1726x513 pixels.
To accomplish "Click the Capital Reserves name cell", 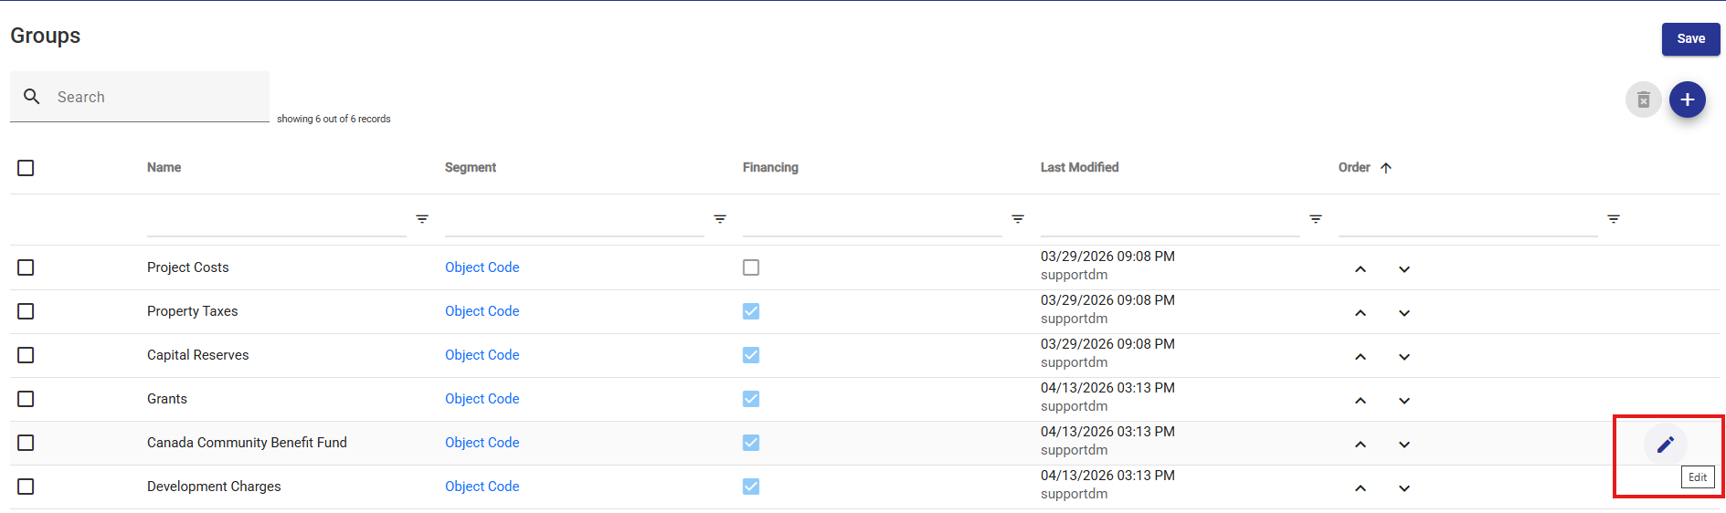I will 197,355.
